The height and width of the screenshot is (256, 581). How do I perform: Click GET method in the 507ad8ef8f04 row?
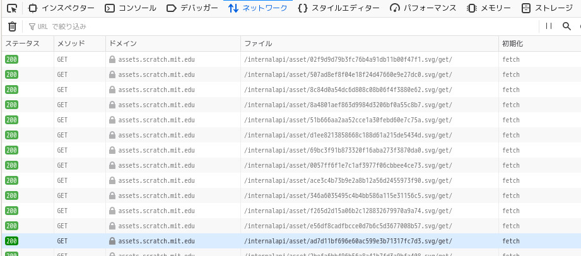click(62, 74)
